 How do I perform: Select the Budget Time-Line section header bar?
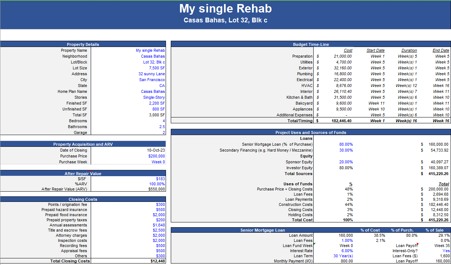point(310,44)
